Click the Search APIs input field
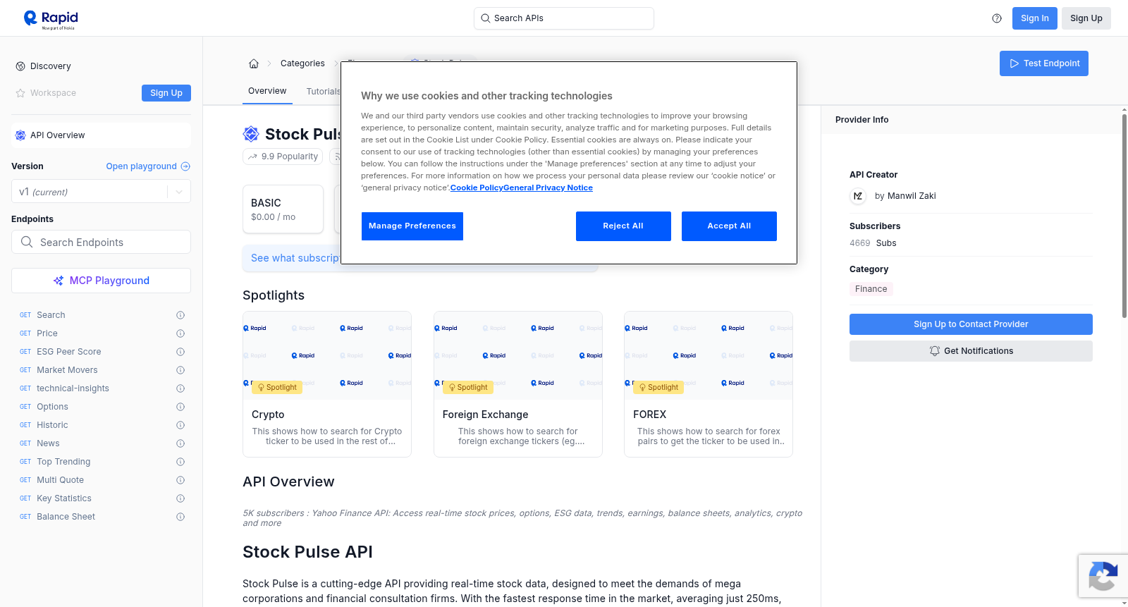Viewport: 1128px width, 607px height. 564,18
